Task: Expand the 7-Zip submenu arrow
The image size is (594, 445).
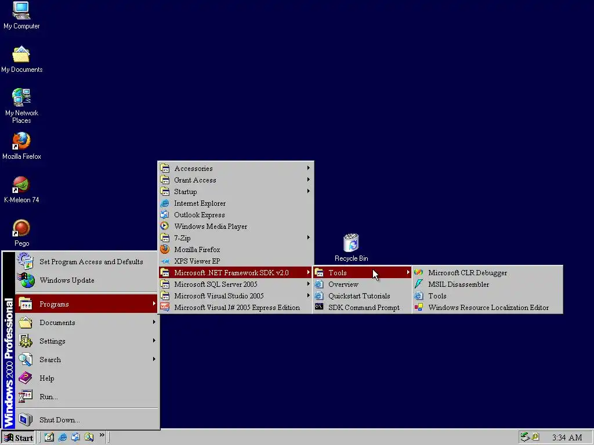Action: [309, 238]
